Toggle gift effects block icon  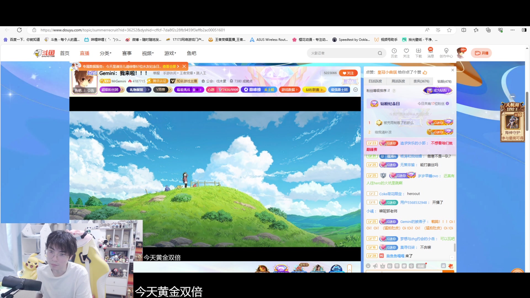tap(451, 266)
